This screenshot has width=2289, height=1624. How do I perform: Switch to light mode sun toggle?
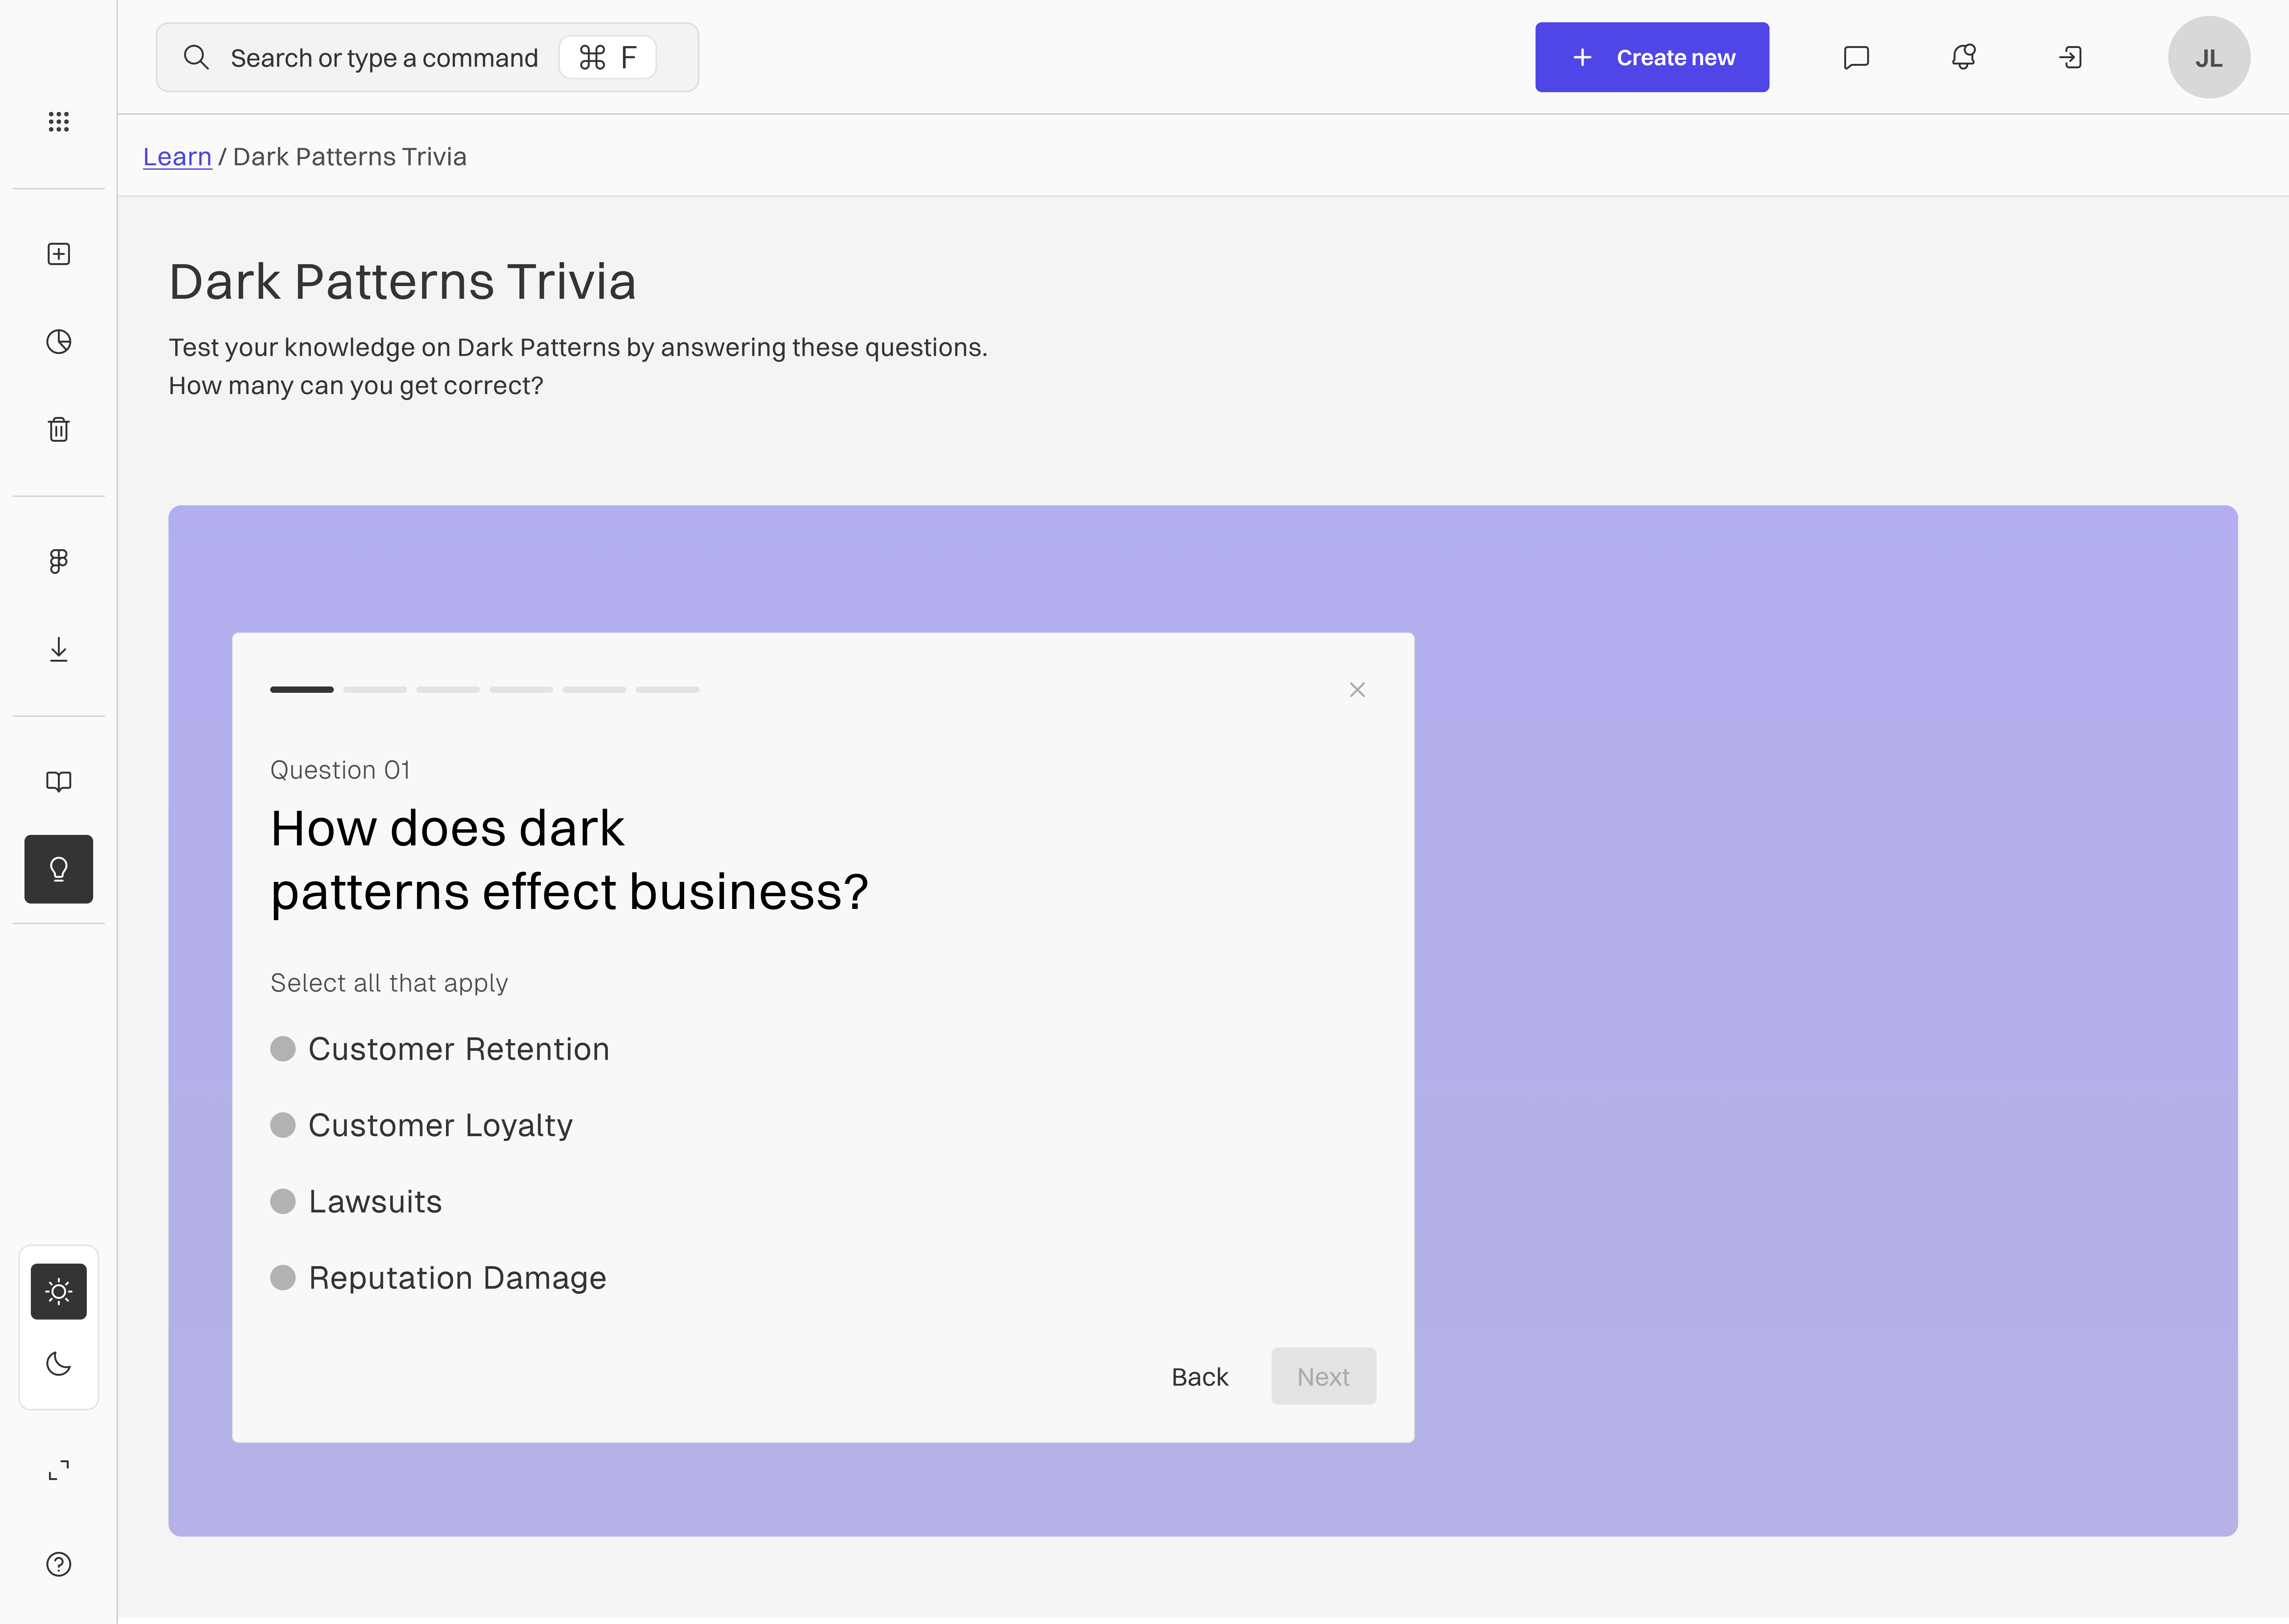pos(58,1291)
